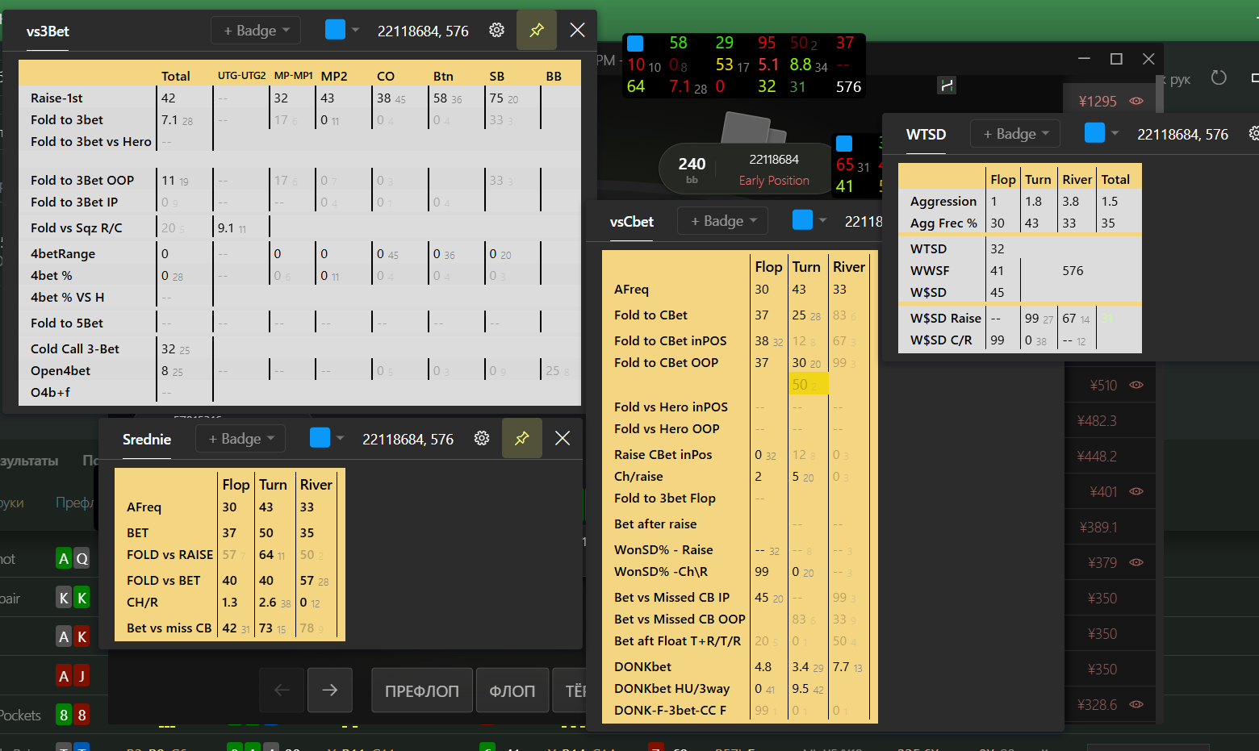Click the back arrow navigation button
This screenshot has height=751, width=1259.
coord(282,690)
